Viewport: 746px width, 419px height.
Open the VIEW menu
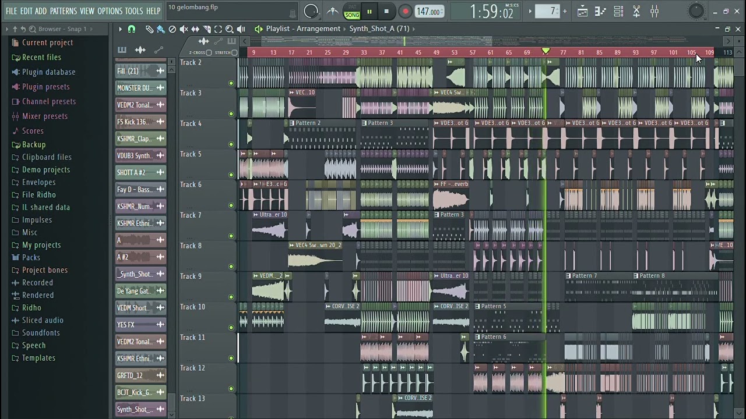87,11
